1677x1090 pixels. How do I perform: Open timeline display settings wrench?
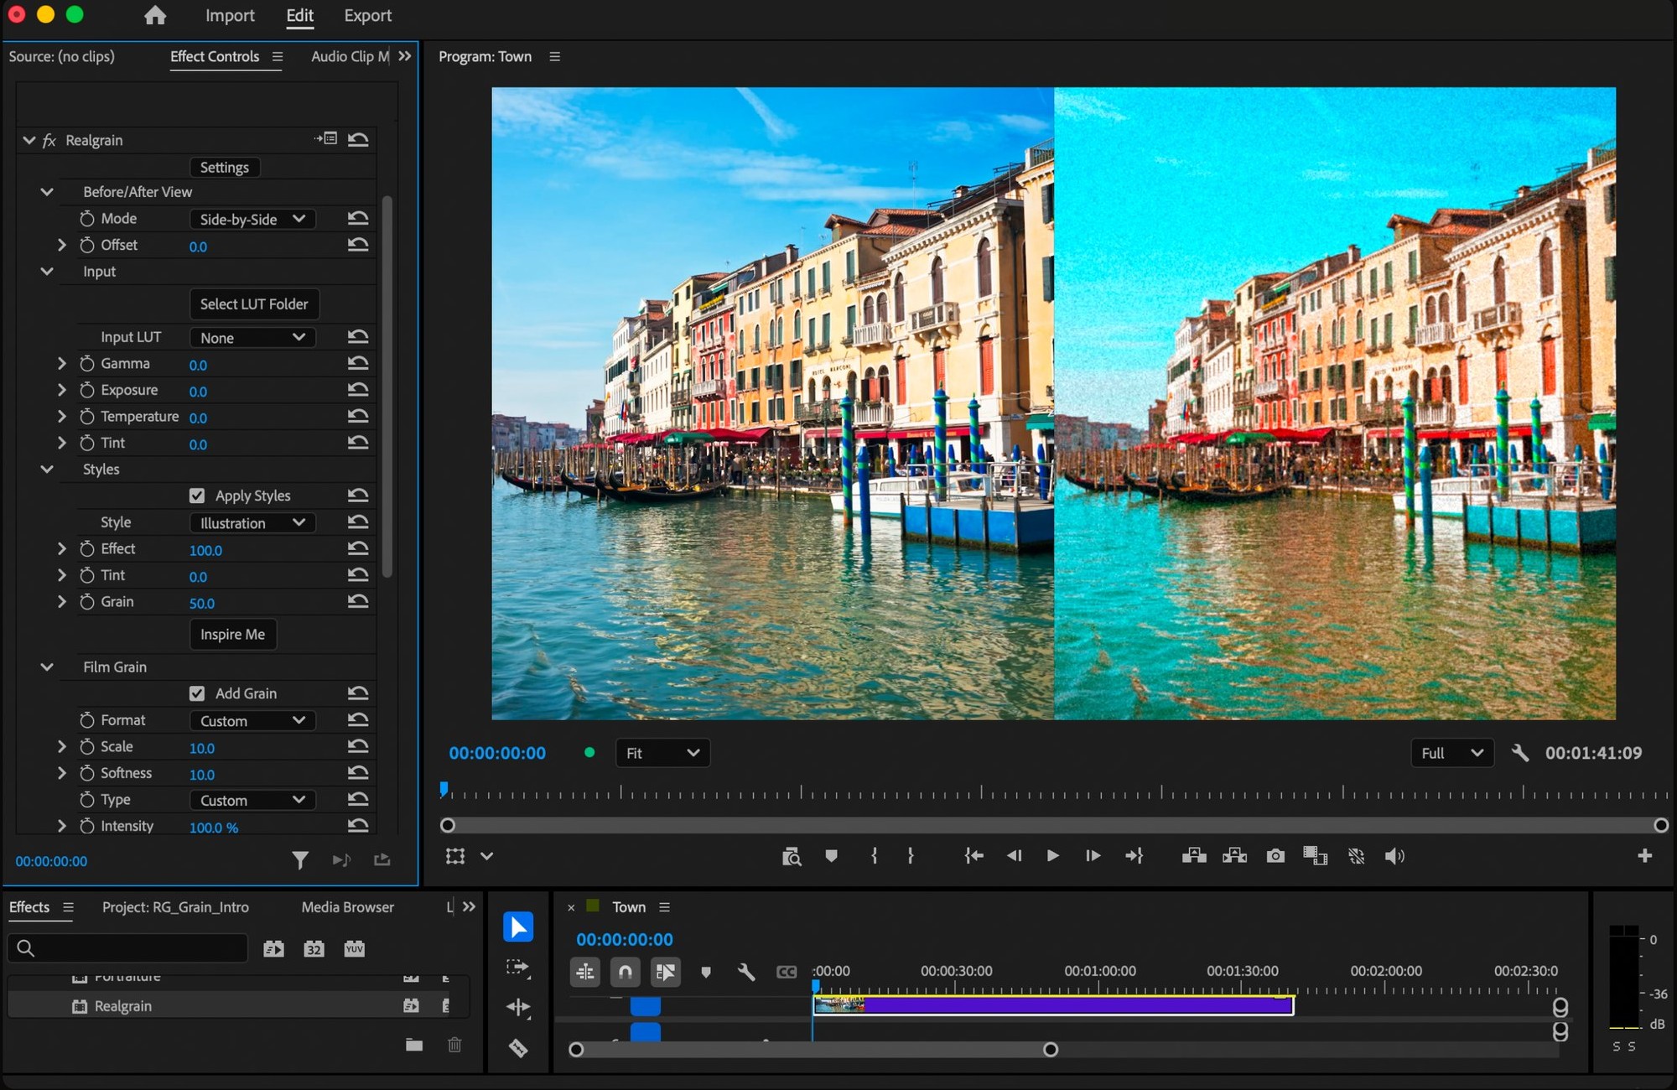pos(745,972)
